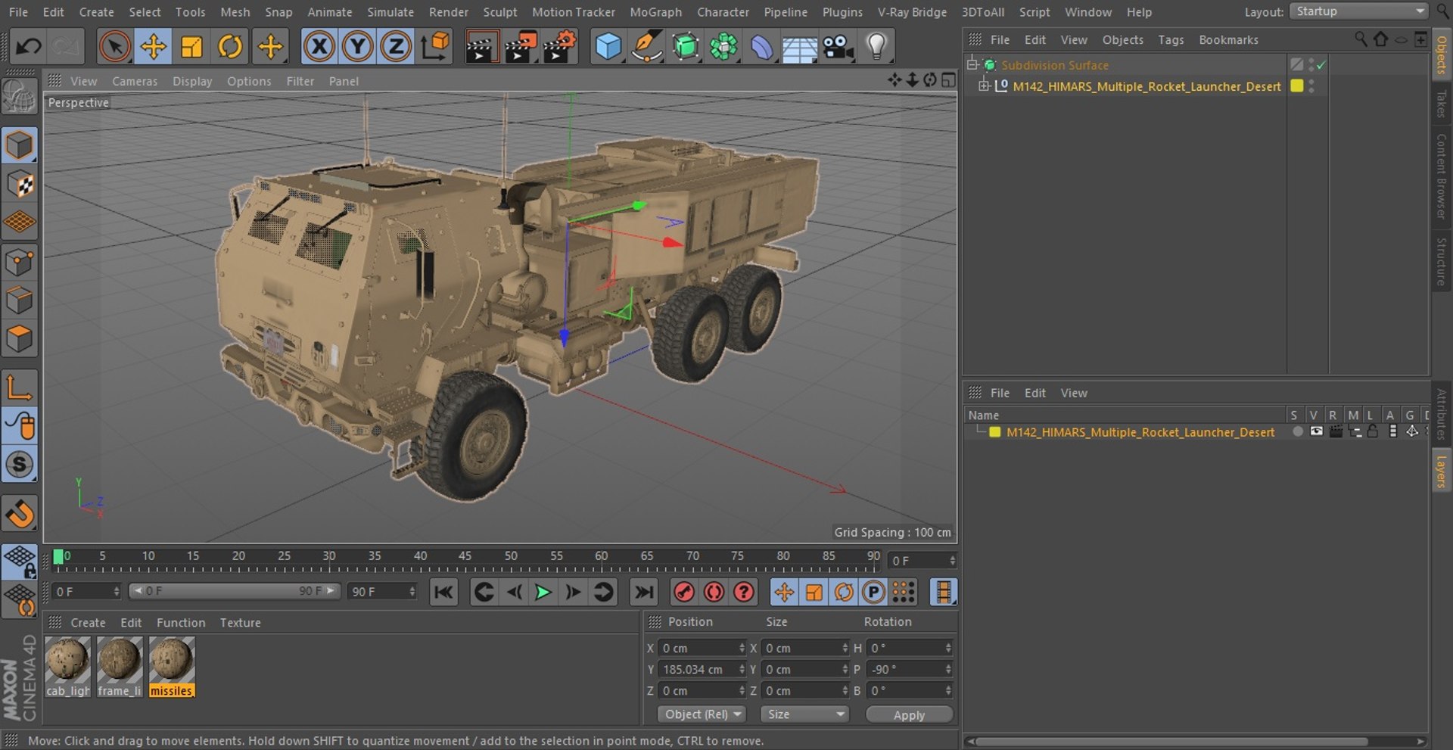Viewport: 1453px width, 750px height.
Task: Switch to Edges mode
Action: (x=20, y=300)
